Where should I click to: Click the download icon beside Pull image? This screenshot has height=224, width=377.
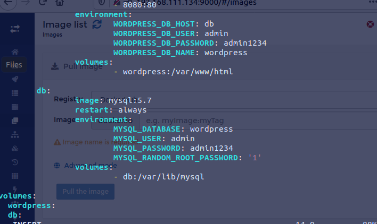click(55, 66)
